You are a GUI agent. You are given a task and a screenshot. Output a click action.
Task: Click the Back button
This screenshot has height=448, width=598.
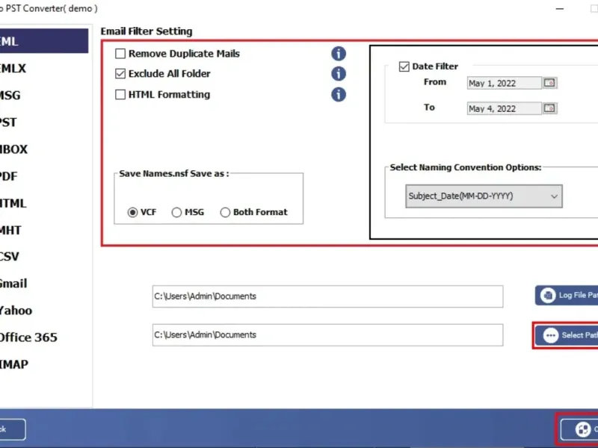click(x=13, y=429)
